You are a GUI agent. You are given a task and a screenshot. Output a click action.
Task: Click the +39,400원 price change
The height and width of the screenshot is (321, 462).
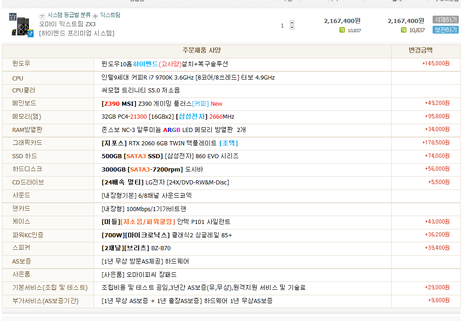[437, 248]
